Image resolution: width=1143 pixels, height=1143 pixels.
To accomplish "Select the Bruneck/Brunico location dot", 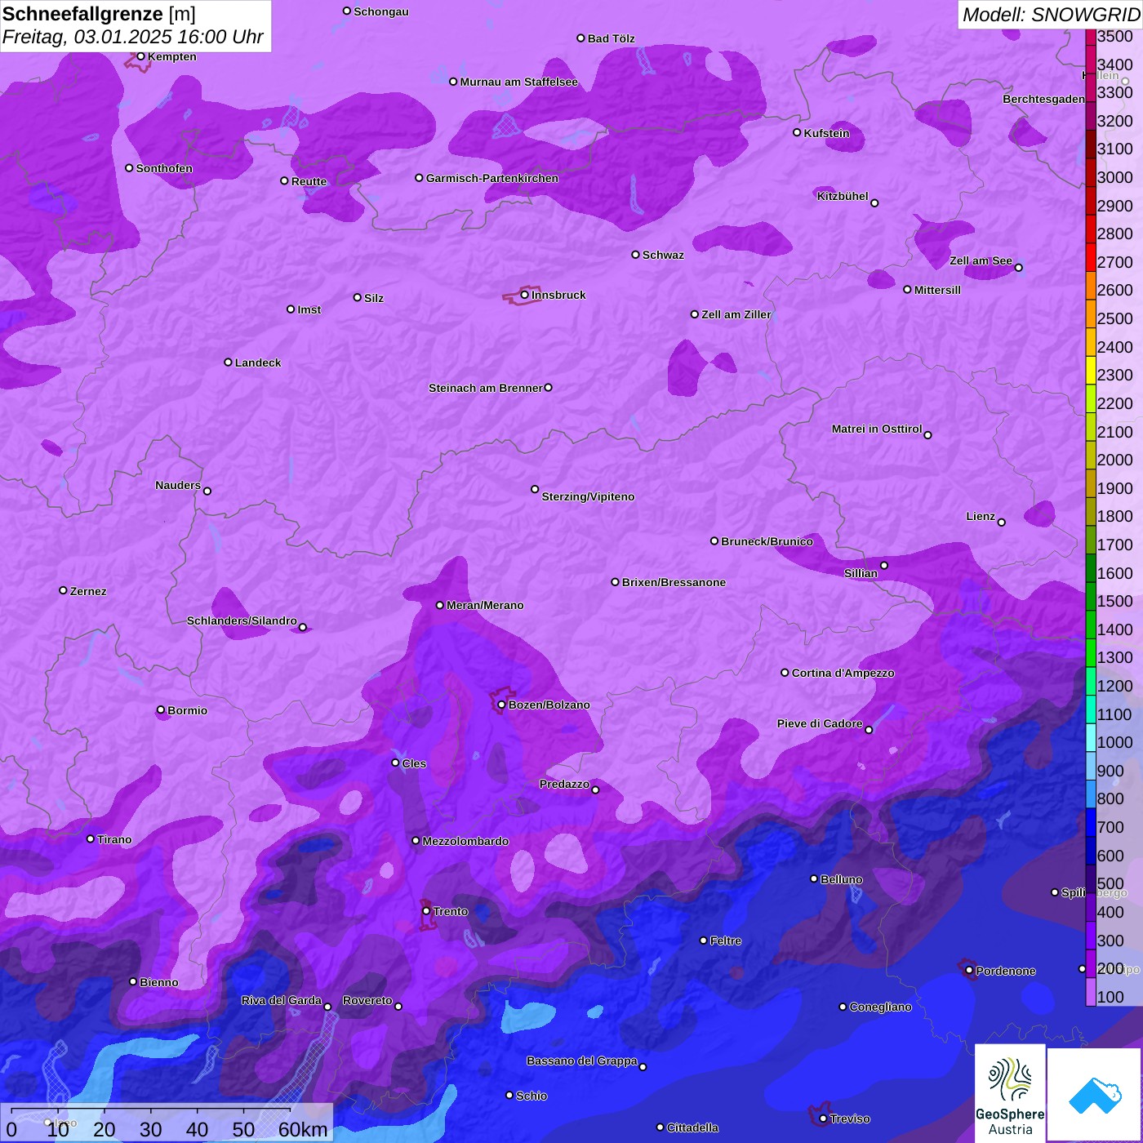I will point(714,540).
